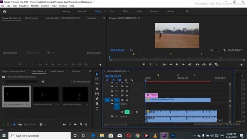The width and height of the screenshot is (247, 139).
Task: Open the 1/4 playback resolution dropdown
Action: coord(215,50)
